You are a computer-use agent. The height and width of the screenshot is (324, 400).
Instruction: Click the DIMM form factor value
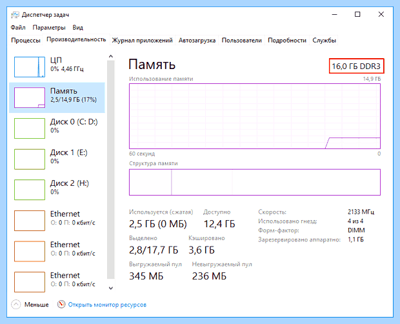(356, 230)
